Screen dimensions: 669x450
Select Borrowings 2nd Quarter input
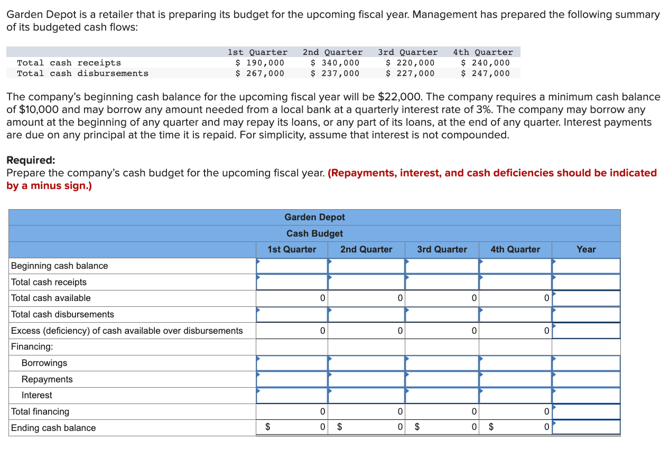(x=366, y=363)
